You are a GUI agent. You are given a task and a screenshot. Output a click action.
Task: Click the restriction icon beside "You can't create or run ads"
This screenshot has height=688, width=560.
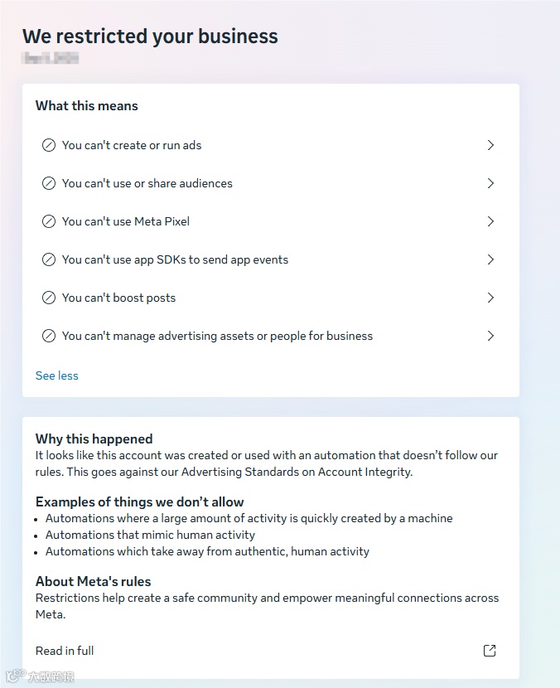(x=49, y=145)
